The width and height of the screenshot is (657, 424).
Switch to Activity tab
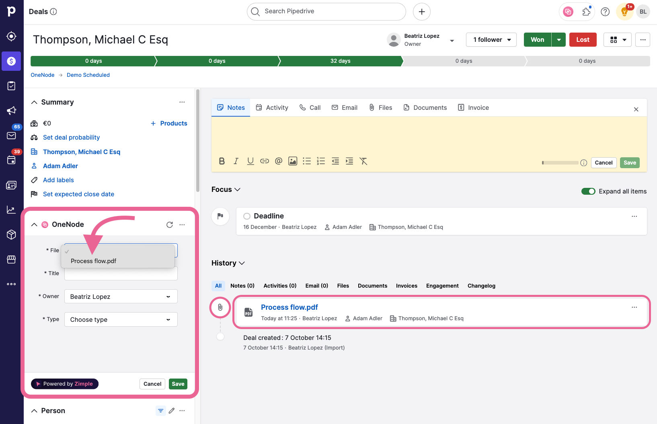point(272,108)
